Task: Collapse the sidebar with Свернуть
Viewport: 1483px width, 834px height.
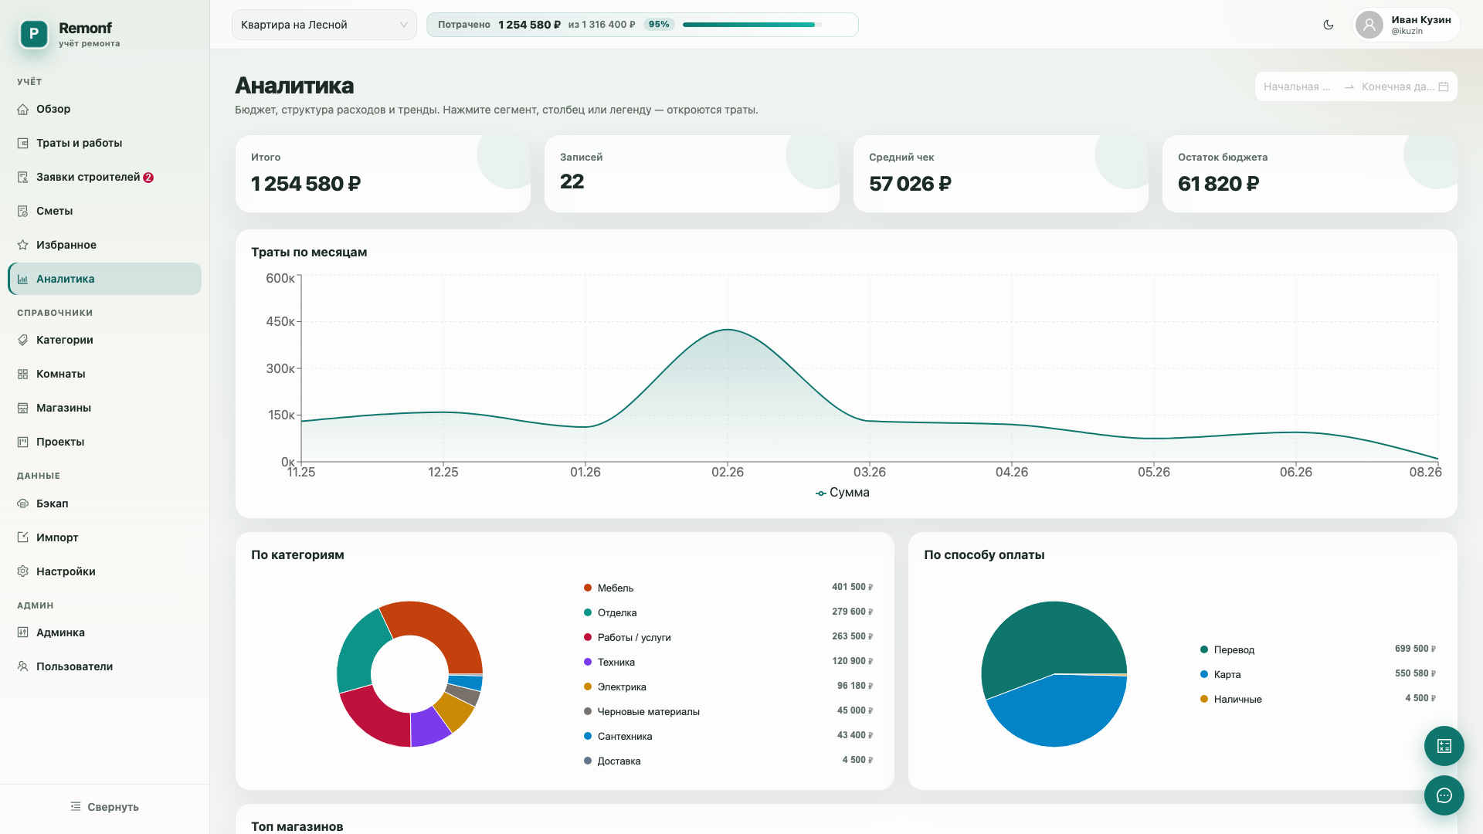Action: (105, 806)
